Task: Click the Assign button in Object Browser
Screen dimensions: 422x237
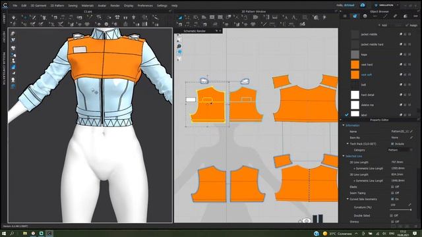Action: coord(412,25)
